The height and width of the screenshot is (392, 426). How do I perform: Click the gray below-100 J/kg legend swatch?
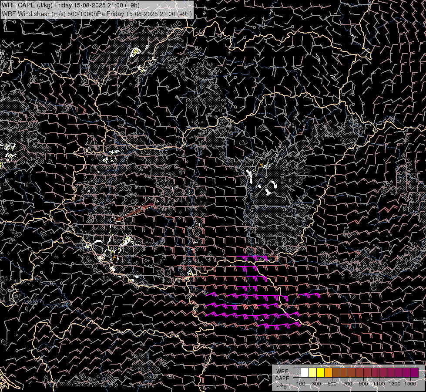297,373
